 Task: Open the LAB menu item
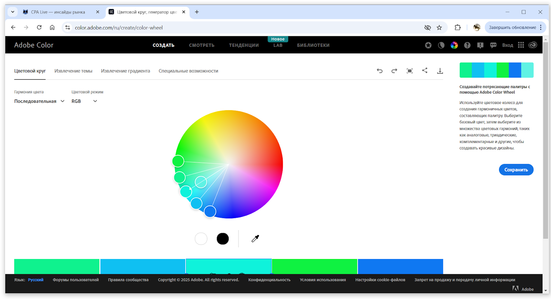(278, 45)
